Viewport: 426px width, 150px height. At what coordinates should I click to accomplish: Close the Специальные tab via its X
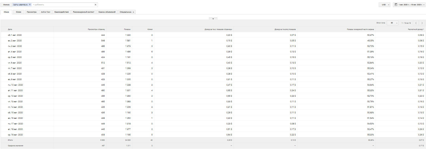pyautogui.click(x=133, y=12)
